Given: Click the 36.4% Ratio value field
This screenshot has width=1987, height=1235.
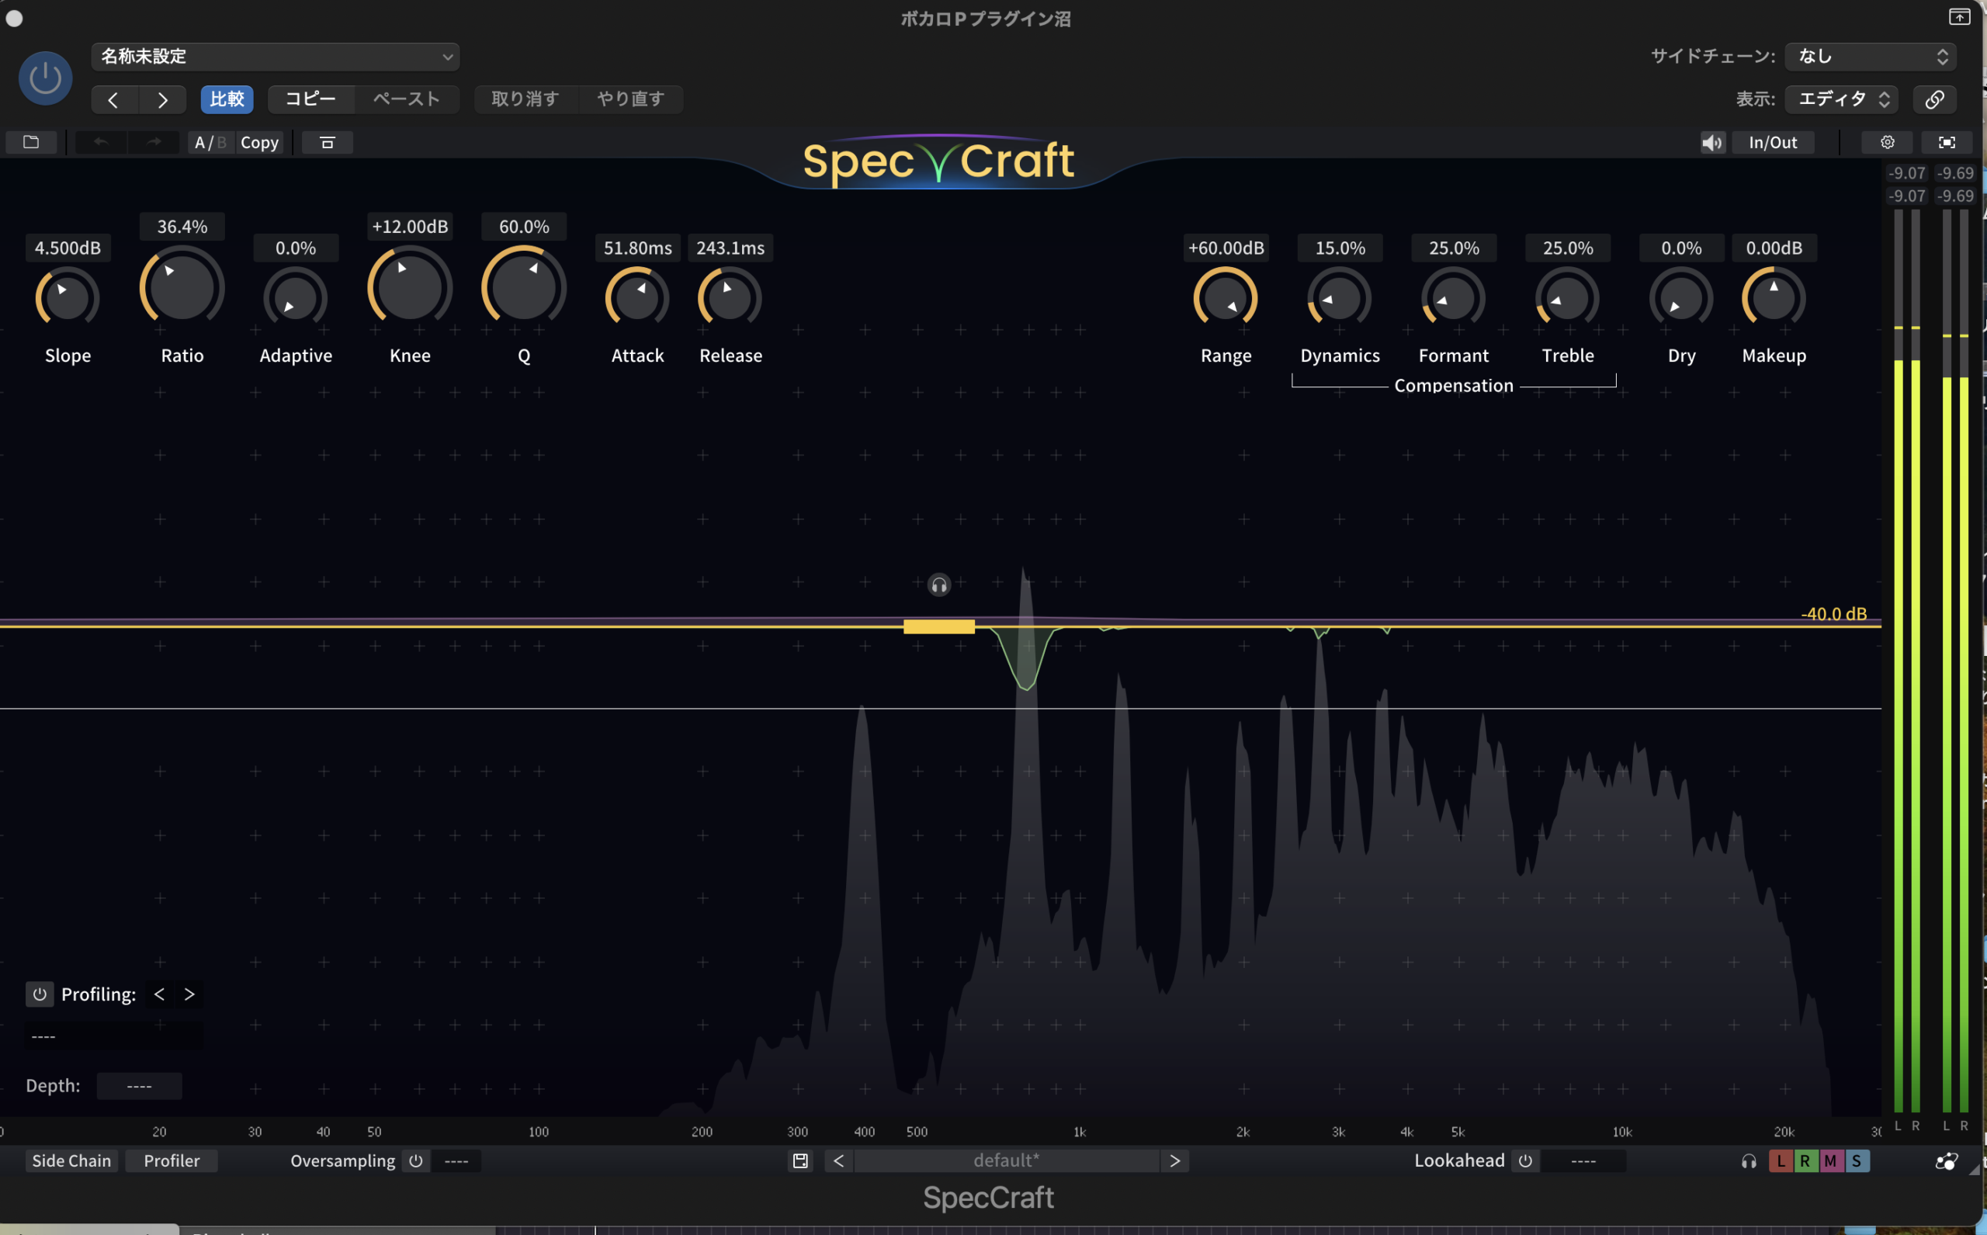Looking at the screenshot, I should click(x=182, y=227).
